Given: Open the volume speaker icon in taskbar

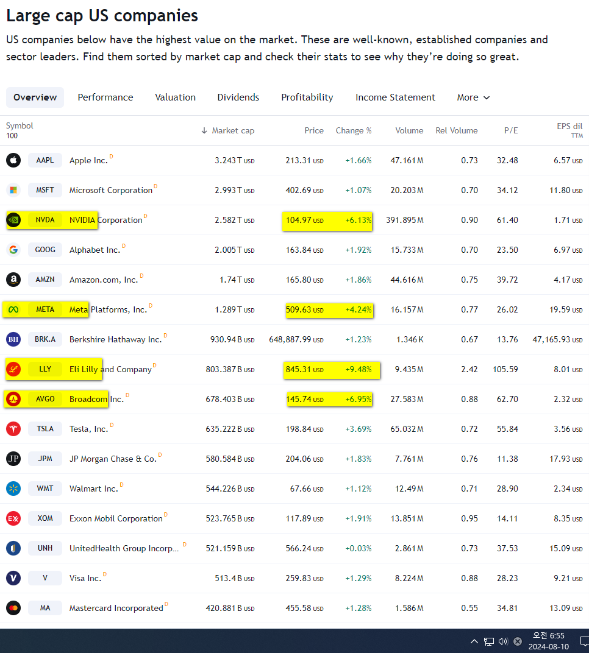Looking at the screenshot, I should pos(503,641).
